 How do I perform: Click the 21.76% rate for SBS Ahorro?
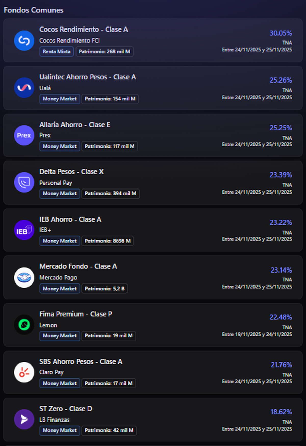281,365
